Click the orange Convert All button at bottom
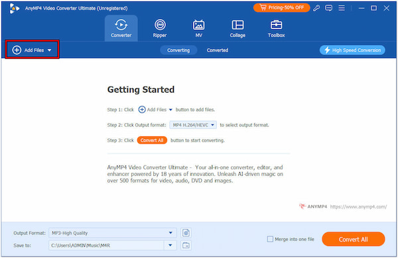398x258 pixels. point(354,239)
